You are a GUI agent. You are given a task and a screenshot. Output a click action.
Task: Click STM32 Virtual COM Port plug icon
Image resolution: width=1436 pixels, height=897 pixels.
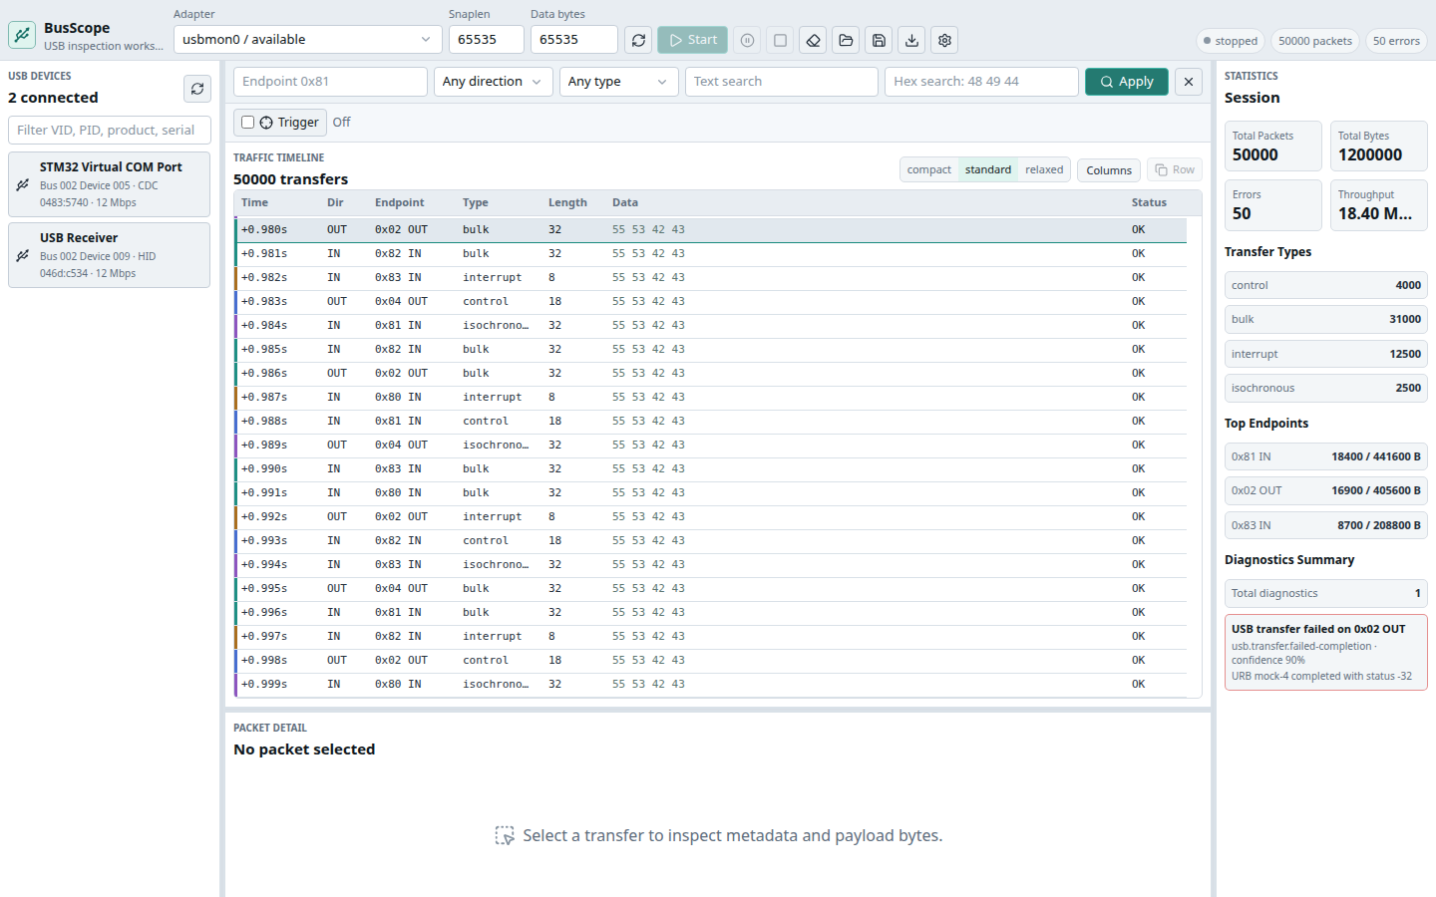click(x=23, y=184)
